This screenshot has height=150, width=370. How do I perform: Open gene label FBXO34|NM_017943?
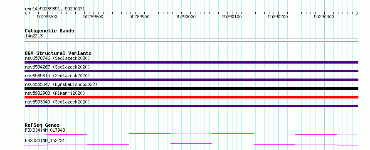coord(45,130)
